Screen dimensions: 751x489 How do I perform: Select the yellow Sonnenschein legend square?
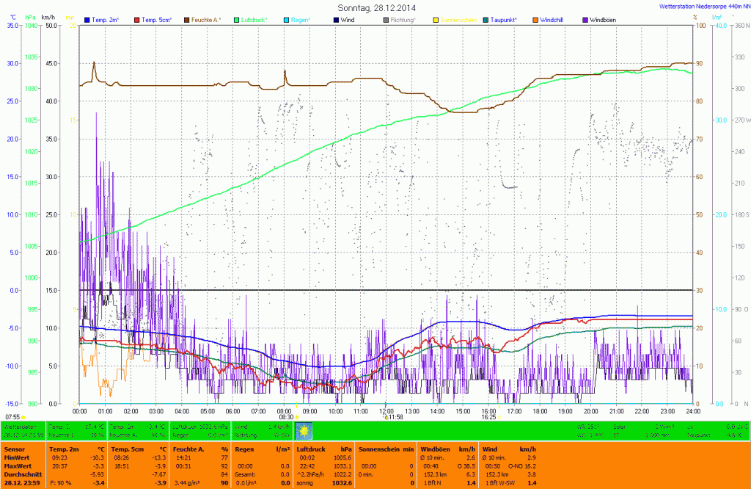pos(436,20)
